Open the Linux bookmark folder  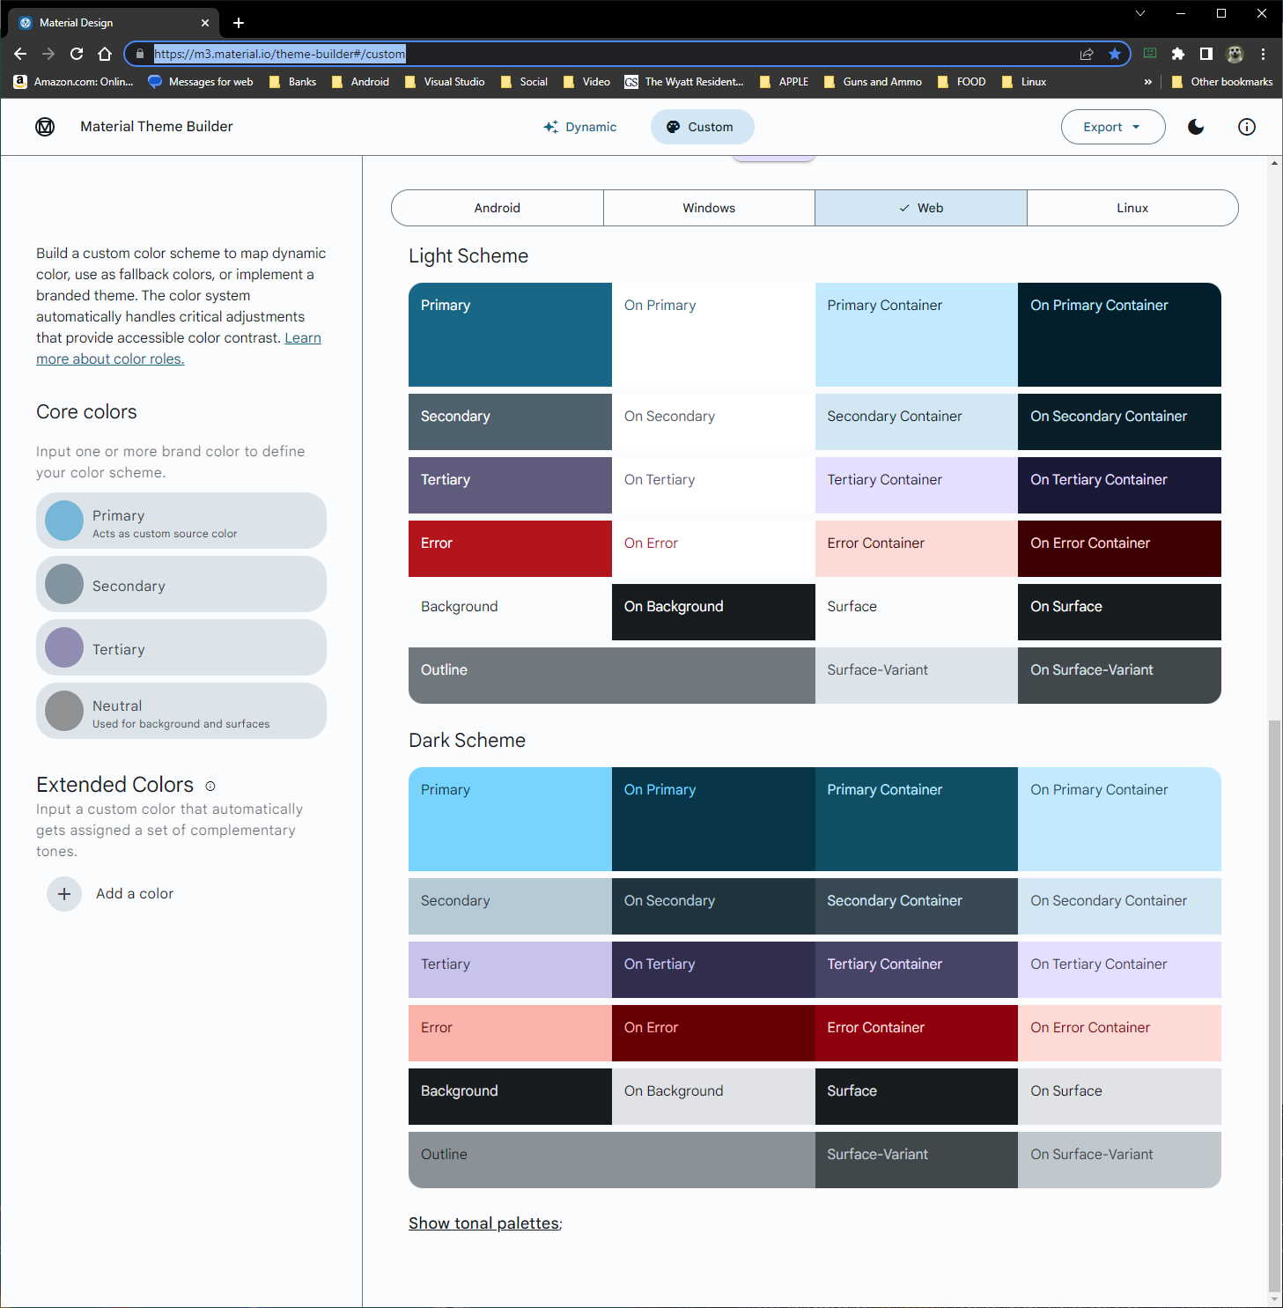click(1024, 82)
